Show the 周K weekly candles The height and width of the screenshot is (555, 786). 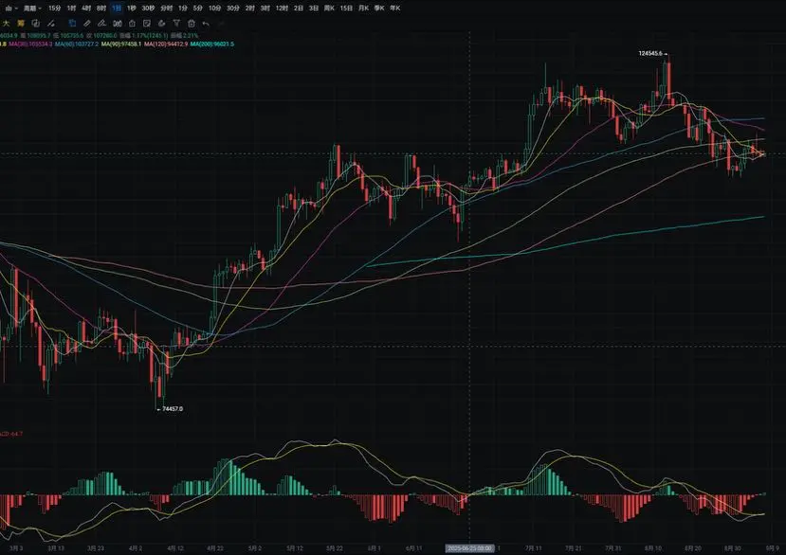pos(329,8)
